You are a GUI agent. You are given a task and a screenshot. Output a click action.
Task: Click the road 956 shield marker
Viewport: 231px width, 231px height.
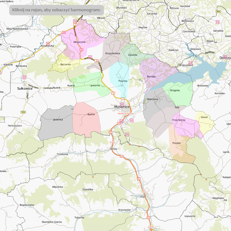point(23,112)
